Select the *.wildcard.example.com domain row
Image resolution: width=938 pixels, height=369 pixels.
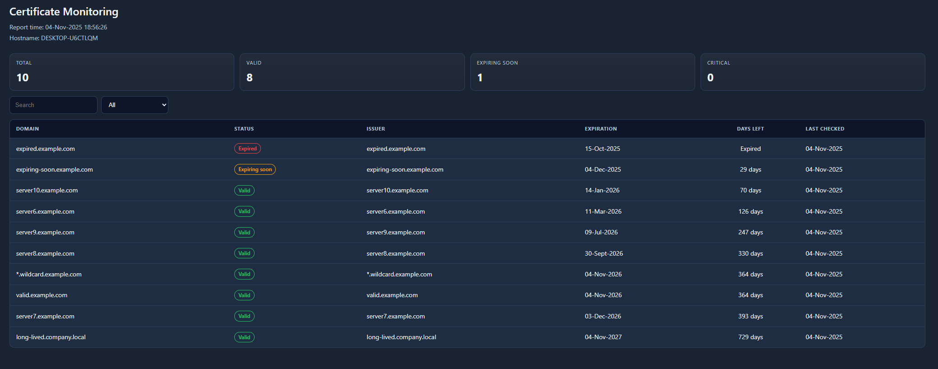(x=49, y=274)
